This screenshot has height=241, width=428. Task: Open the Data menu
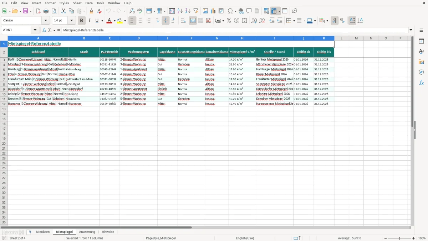tap(89, 3)
